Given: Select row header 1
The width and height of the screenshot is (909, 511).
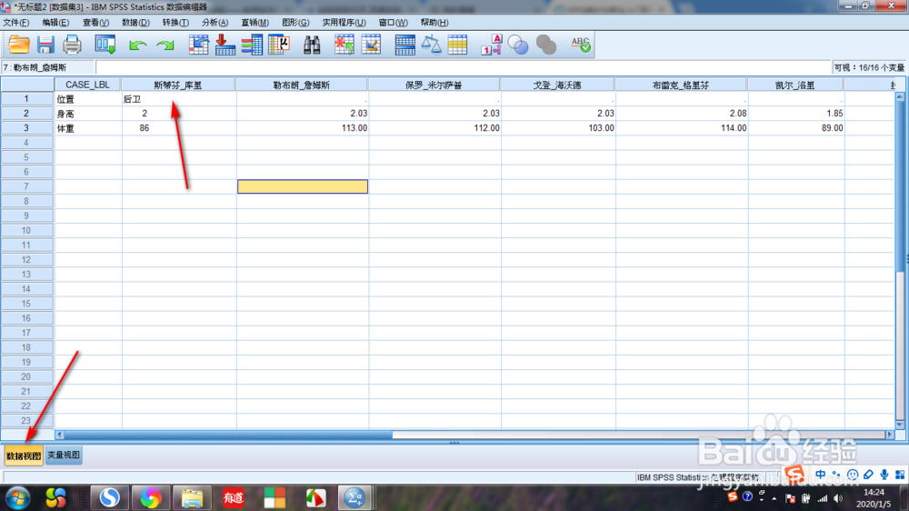Looking at the screenshot, I should point(26,98).
